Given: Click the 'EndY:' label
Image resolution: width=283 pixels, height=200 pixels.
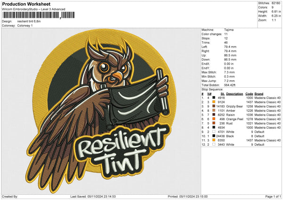Looking at the screenshot, I should (206, 68).
